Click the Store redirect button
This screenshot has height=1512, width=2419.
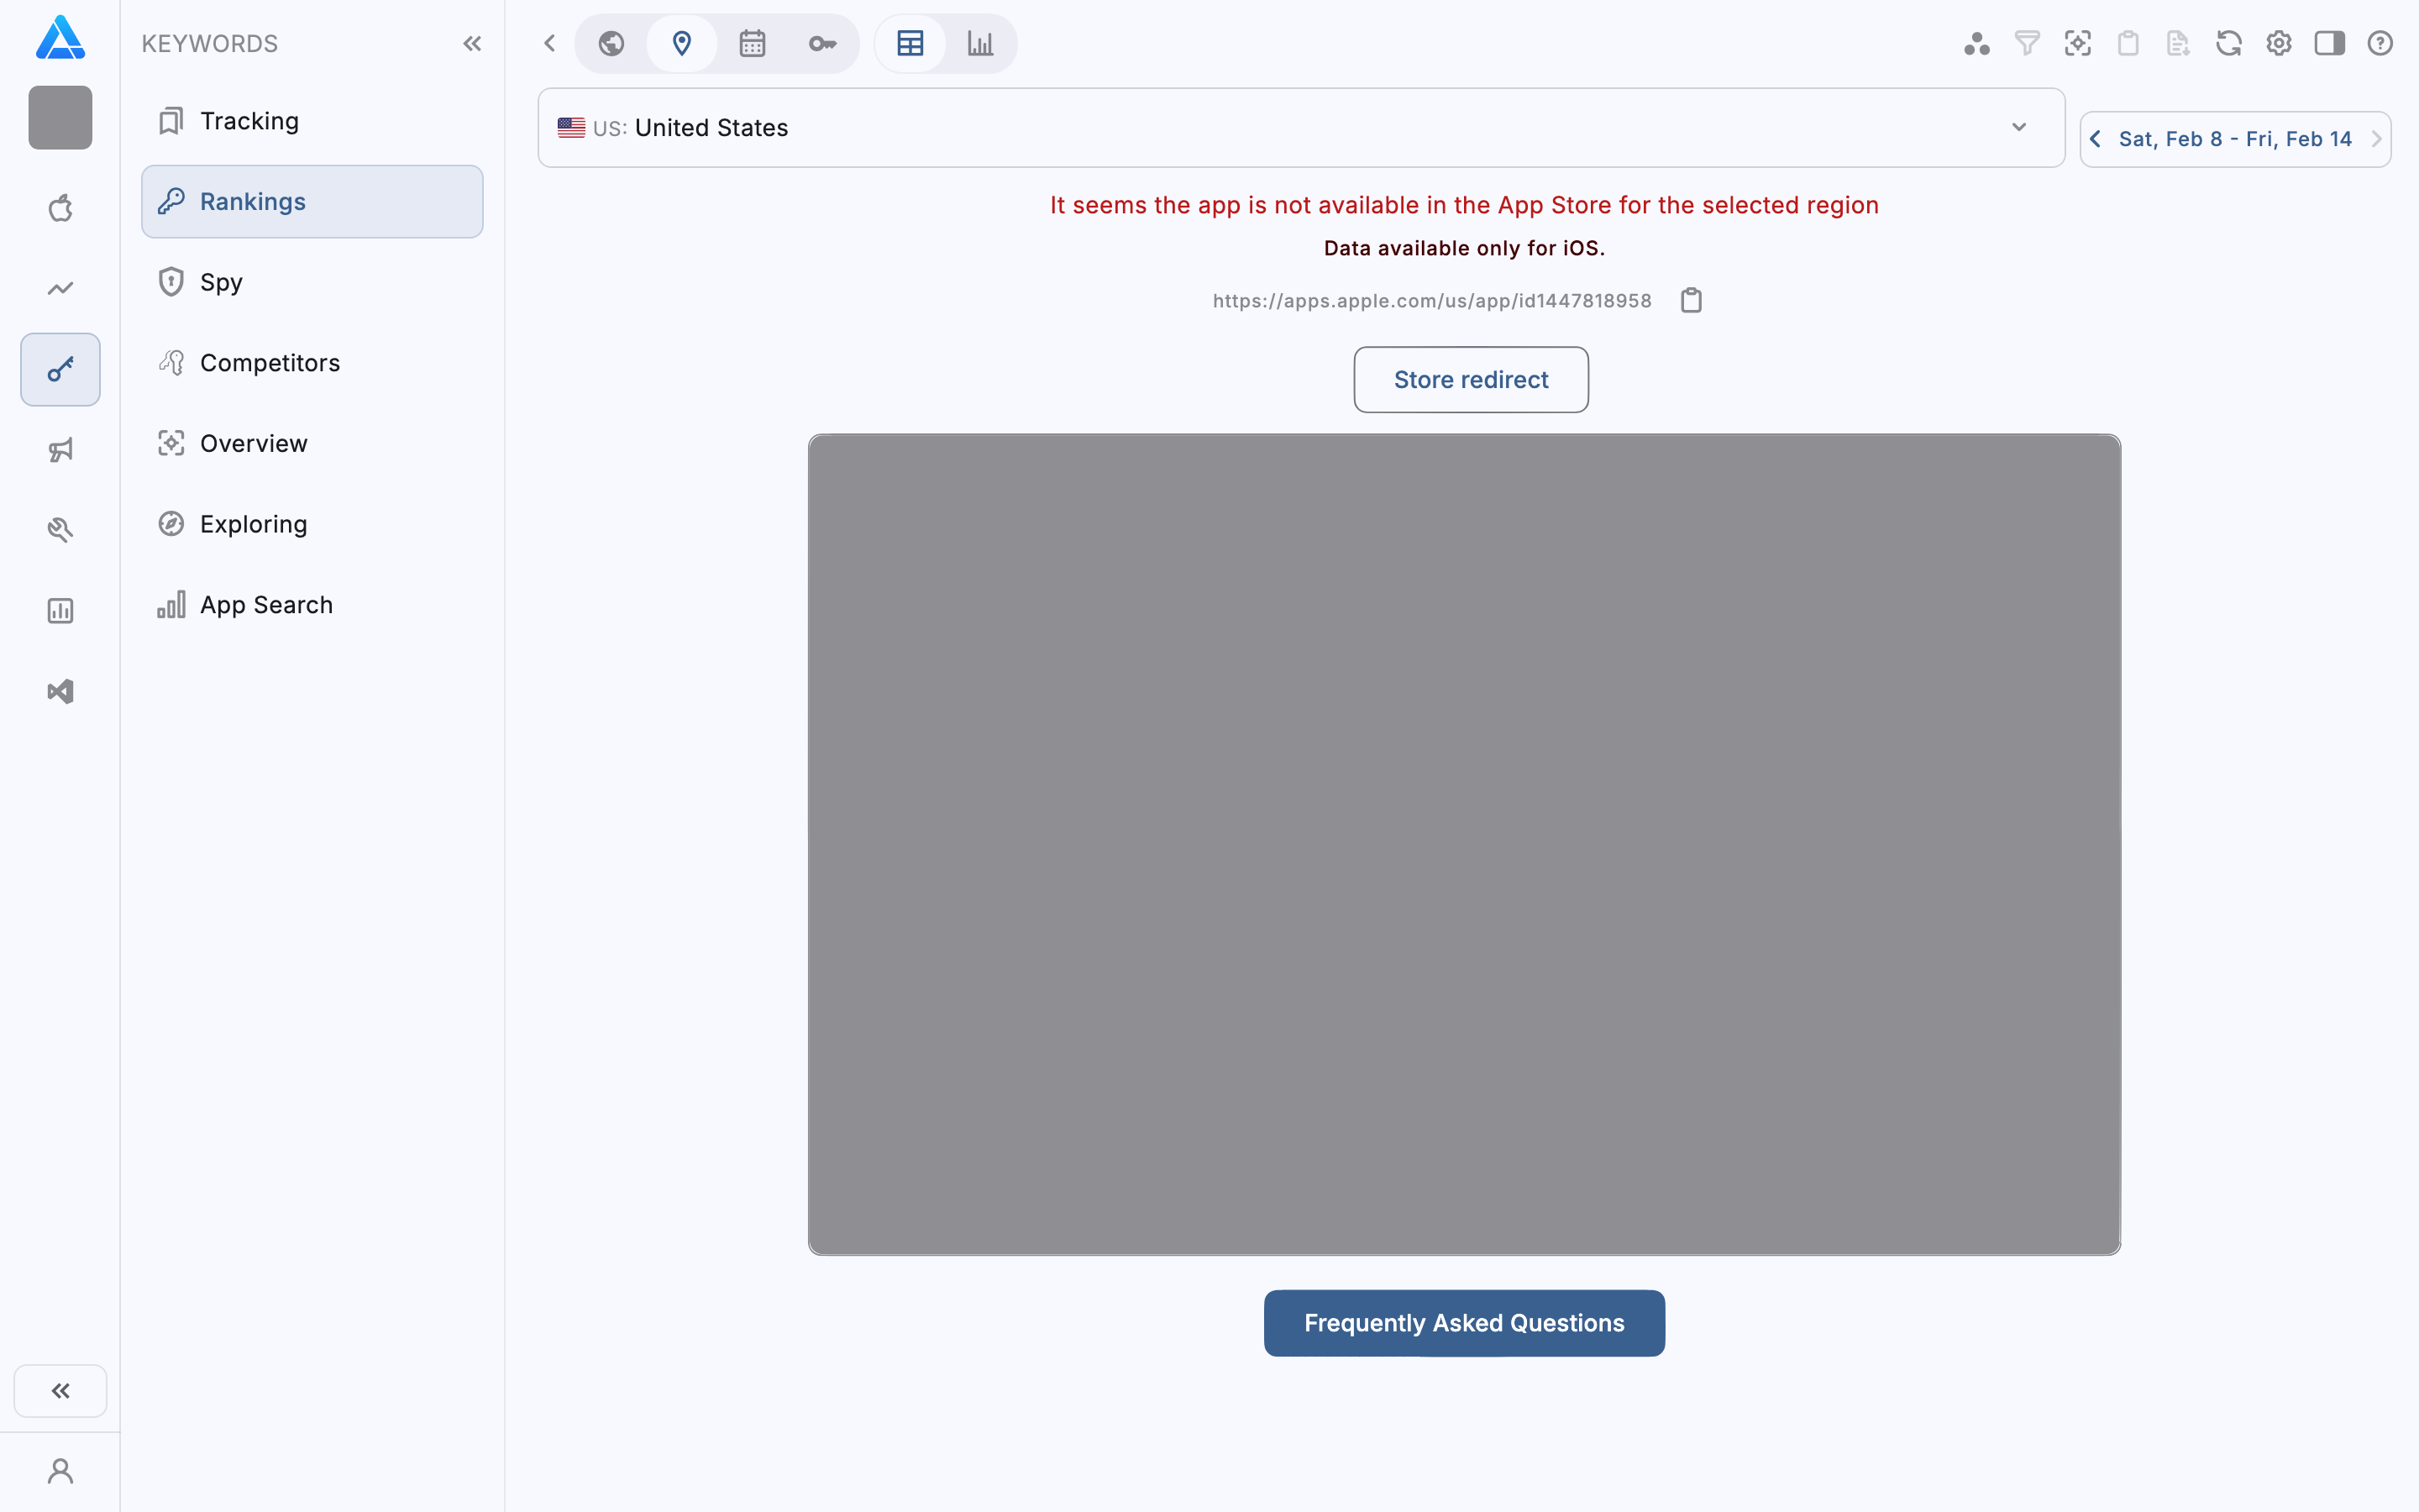pos(1471,380)
